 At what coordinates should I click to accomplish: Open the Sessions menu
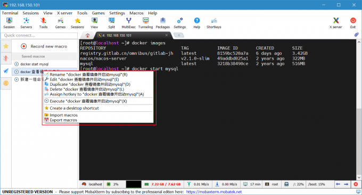pos(31,13)
